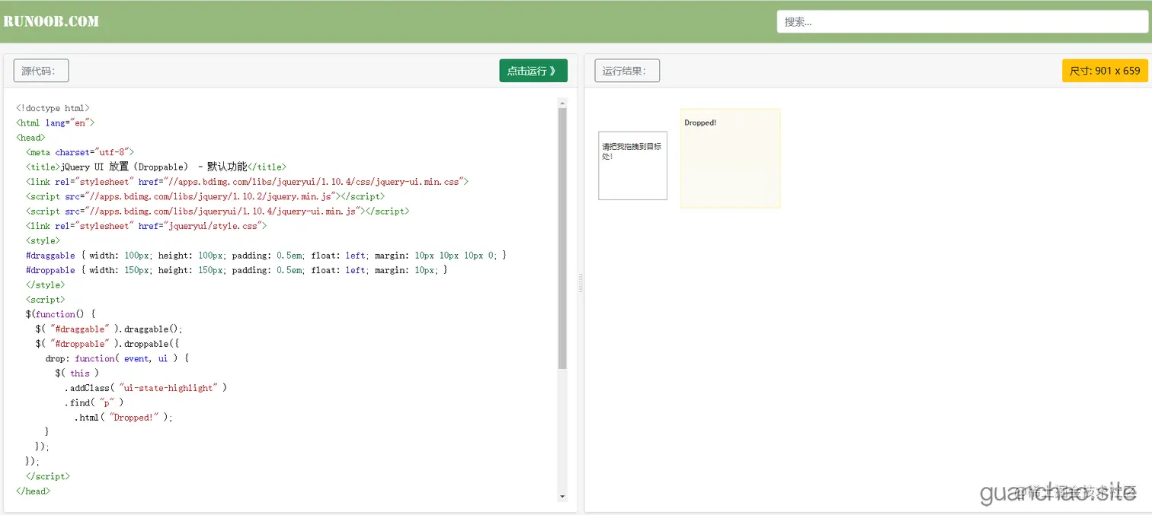Click the splitter handle between code and result panels
This screenshot has width=1152, height=515.
click(581, 283)
